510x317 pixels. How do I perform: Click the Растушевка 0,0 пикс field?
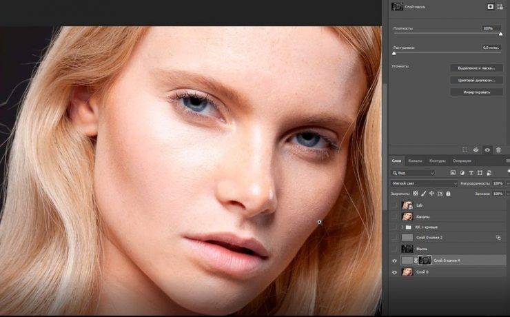click(491, 48)
